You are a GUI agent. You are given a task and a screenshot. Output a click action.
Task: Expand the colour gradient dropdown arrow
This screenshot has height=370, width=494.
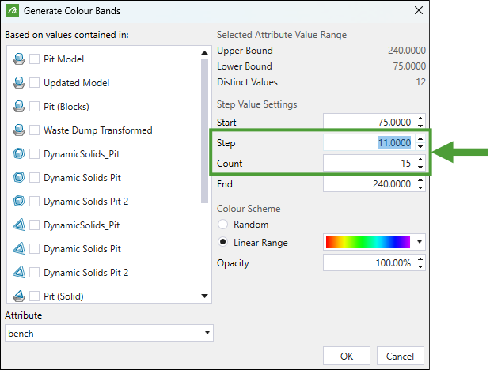click(x=420, y=242)
